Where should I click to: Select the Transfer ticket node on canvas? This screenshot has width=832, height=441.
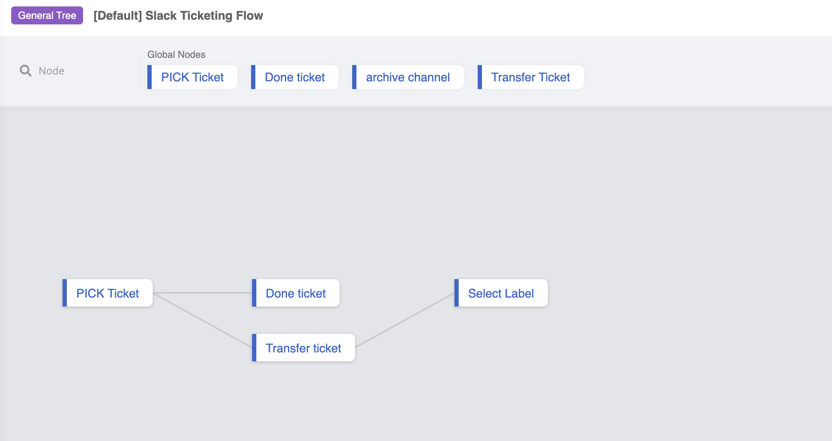point(304,348)
